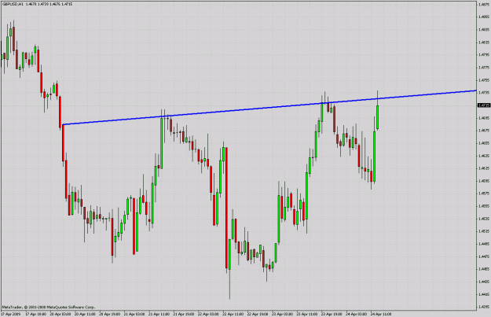491x317 pixels.
Task: Click the 17 Apr 2009 time axis label
Action: click(11, 314)
